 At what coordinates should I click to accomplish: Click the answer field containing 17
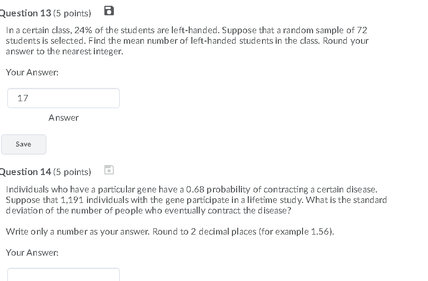pyautogui.click(x=63, y=98)
